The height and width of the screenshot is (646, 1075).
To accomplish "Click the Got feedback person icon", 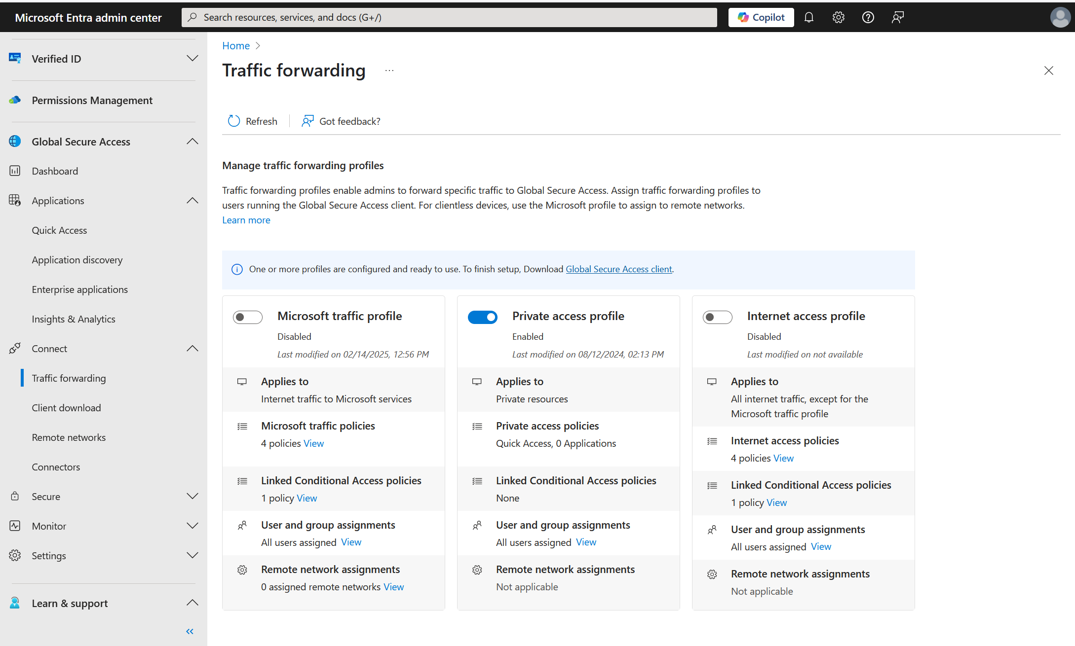I will (x=307, y=121).
